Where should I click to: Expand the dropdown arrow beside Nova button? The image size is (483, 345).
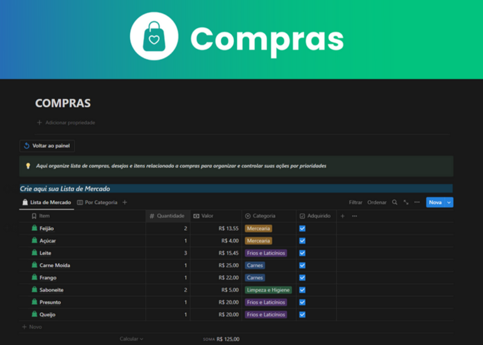click(449, 202)
